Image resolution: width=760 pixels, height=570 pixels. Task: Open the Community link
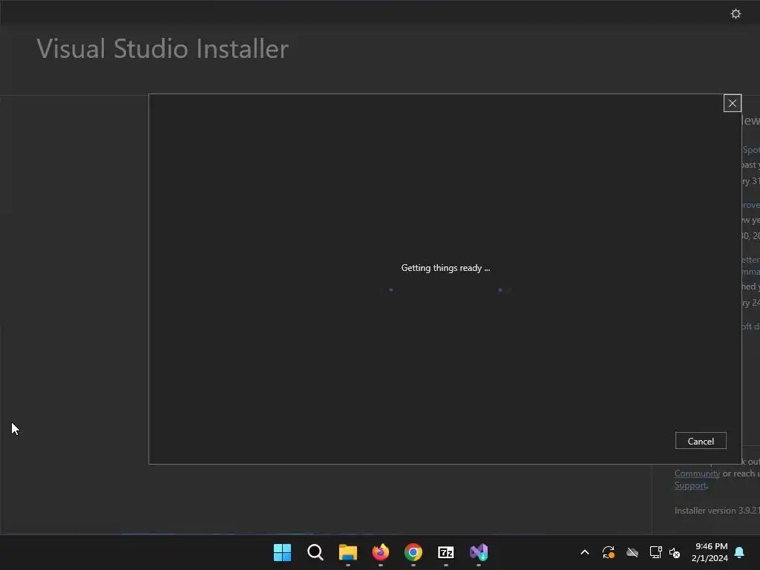click(697, 474)
